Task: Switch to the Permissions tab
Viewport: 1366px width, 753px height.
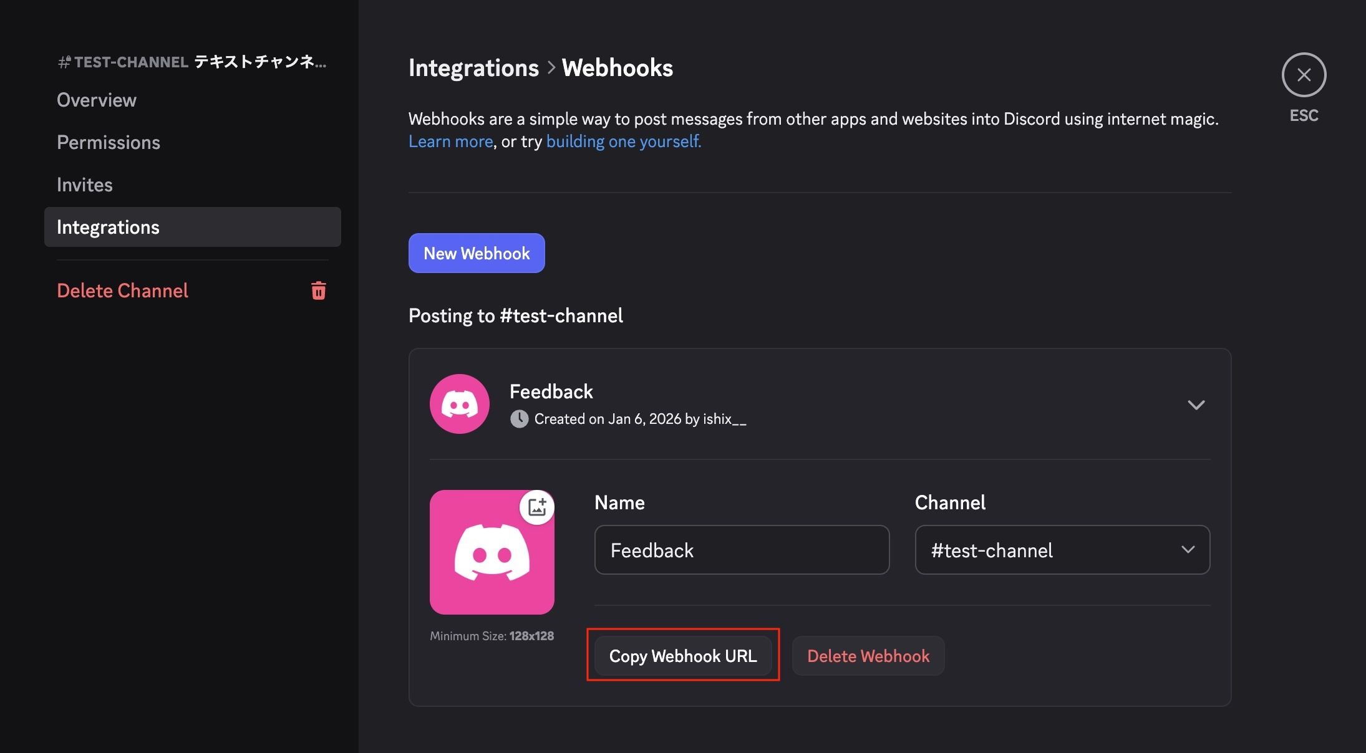Action: [x=109, y=142]
